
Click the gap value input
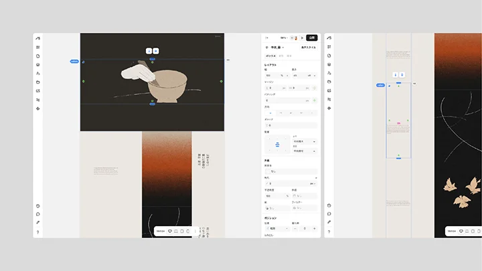[x=291, y=125]
